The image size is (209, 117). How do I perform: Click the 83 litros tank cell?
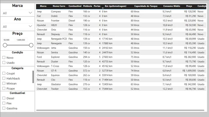135,84
